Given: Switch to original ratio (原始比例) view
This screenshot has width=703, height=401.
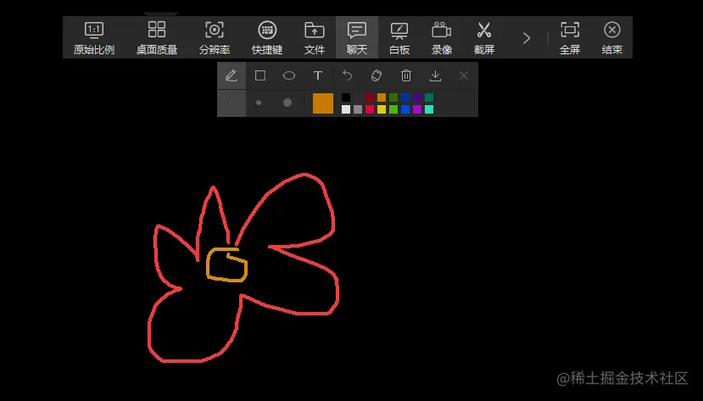Looking at the screenshot, I should pyautogui.click(x=93, y=37).
